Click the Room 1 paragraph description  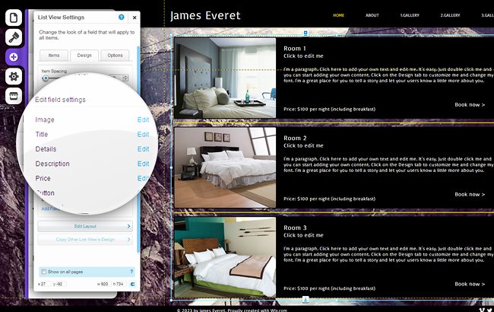[388, 75]
